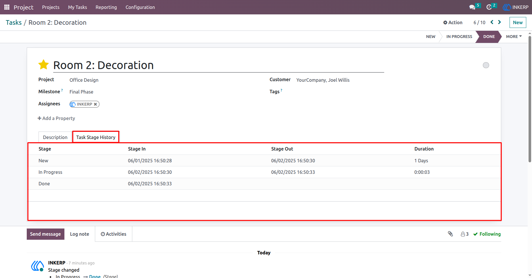Click the vertical scrollbar
Screen dimensions: 532x278
[x=530, y=99]
